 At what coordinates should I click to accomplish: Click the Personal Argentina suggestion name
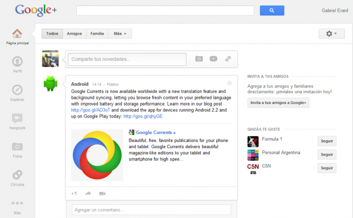tap(281, 153)
